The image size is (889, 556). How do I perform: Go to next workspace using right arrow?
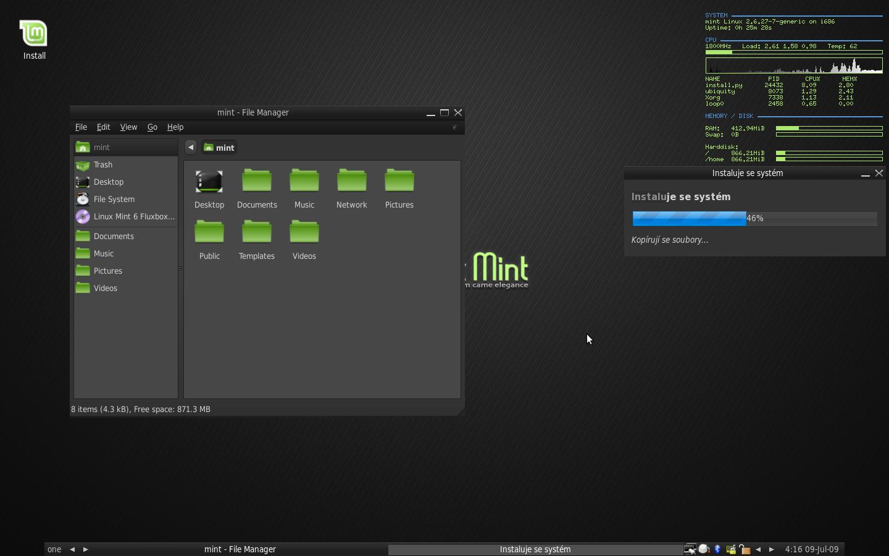click(86, 549)
